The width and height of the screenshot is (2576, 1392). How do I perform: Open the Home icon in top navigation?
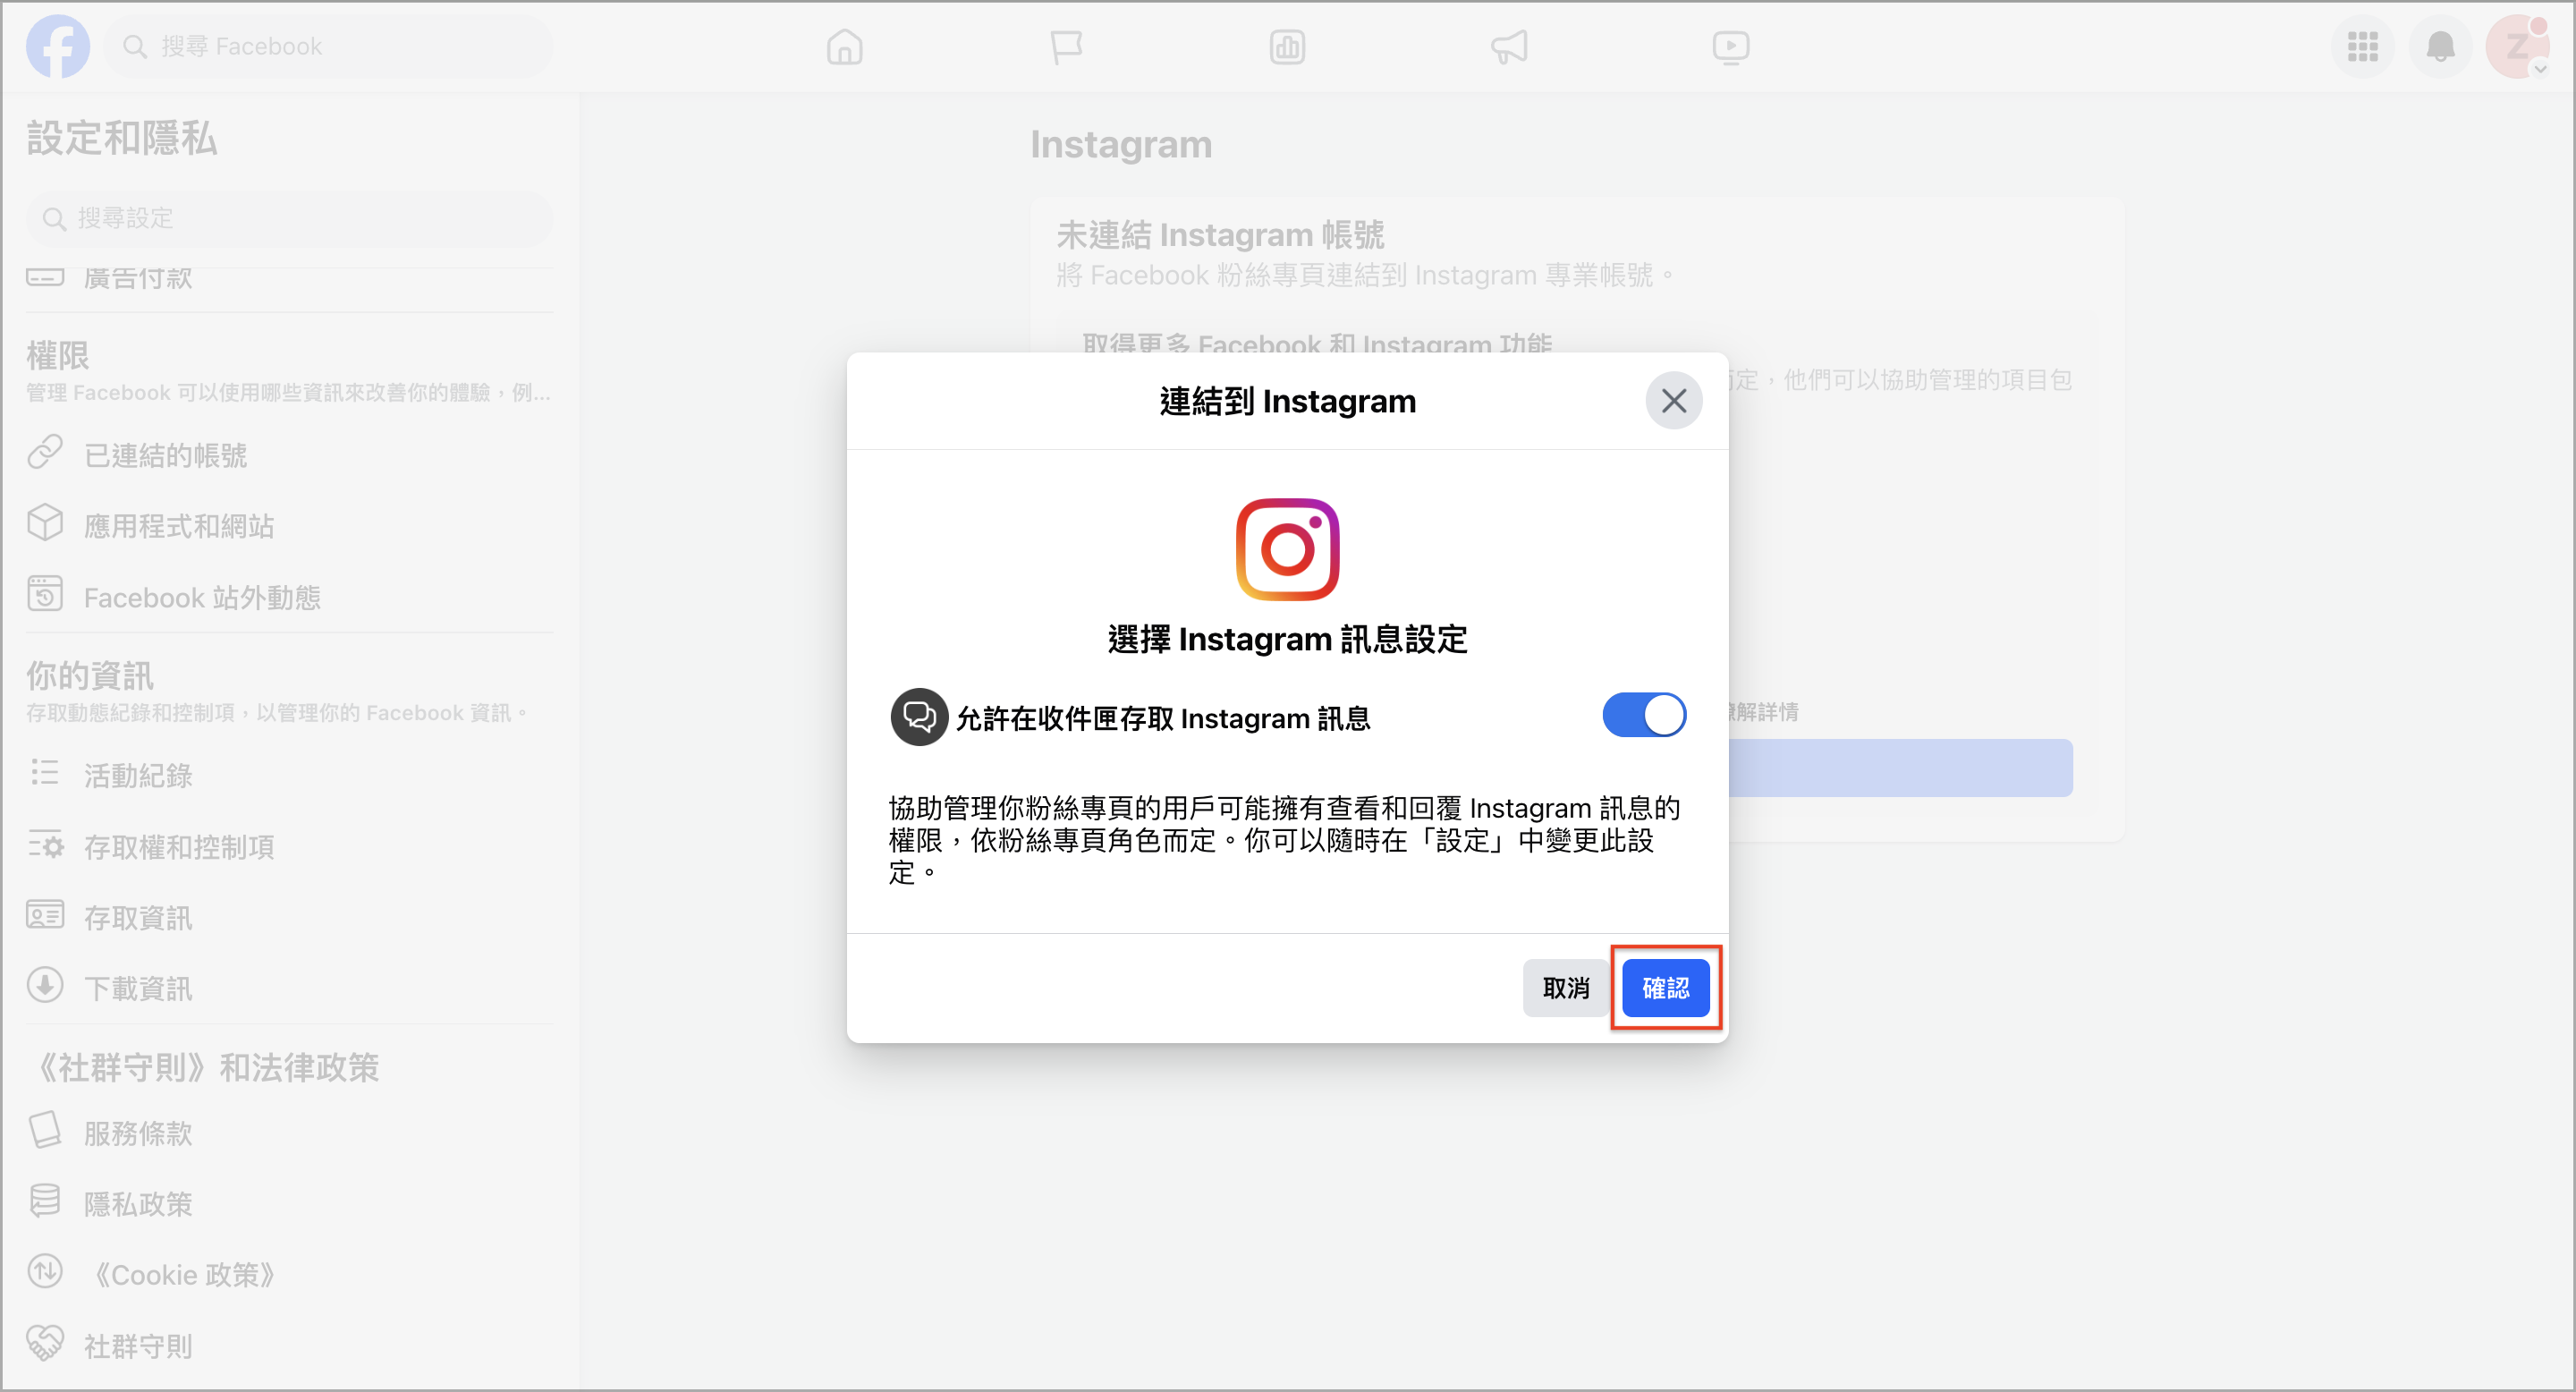click(844, 46)
